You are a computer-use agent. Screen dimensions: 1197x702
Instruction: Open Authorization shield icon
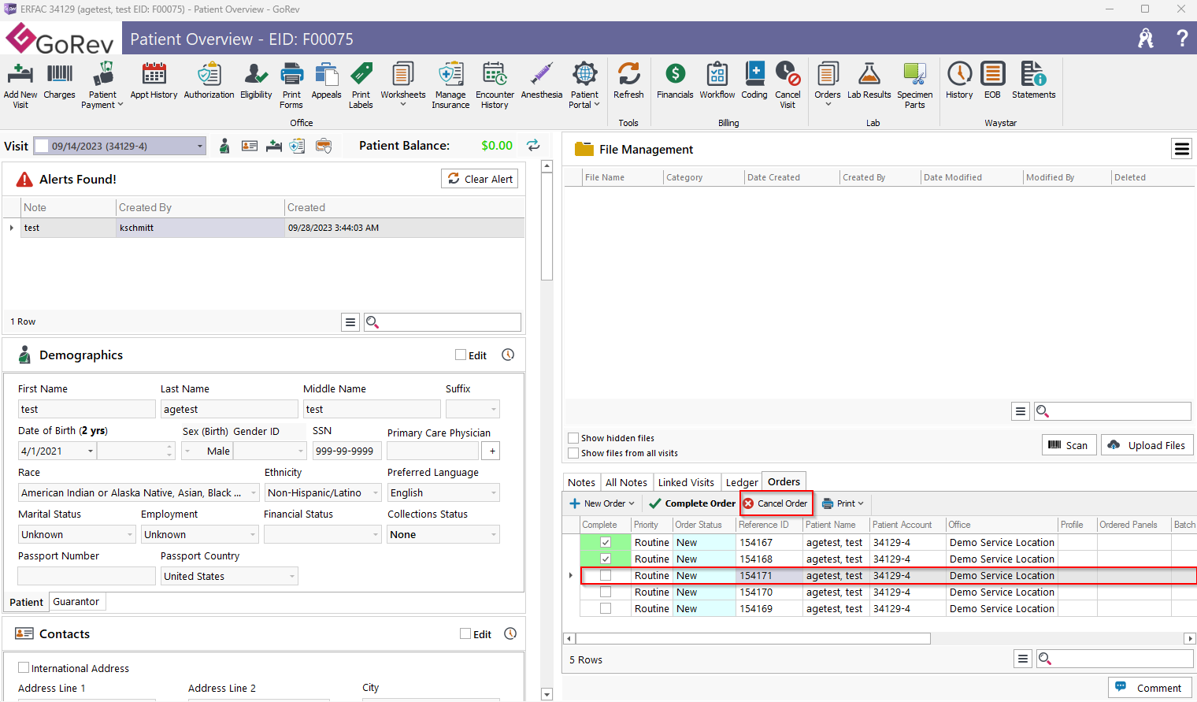click(209, 81)
